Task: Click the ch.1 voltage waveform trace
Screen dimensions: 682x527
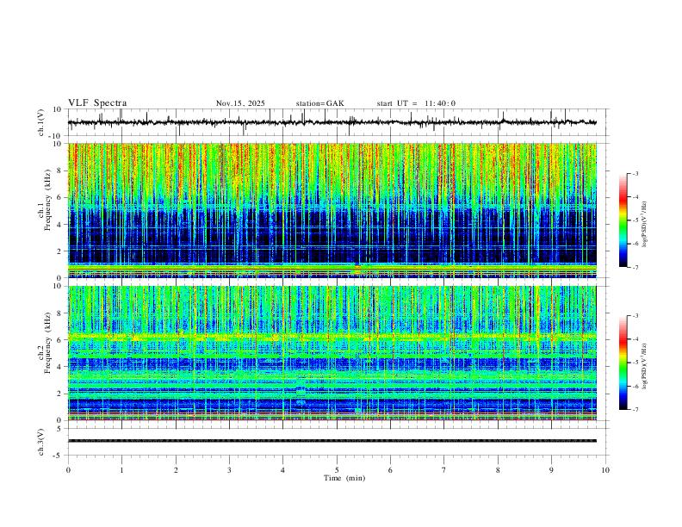Action: [x=332, y=122]
